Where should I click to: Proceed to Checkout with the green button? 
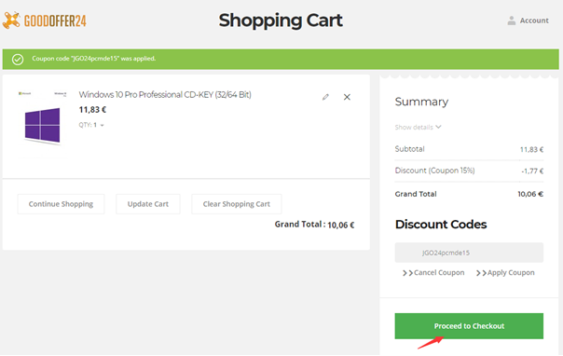469,326
